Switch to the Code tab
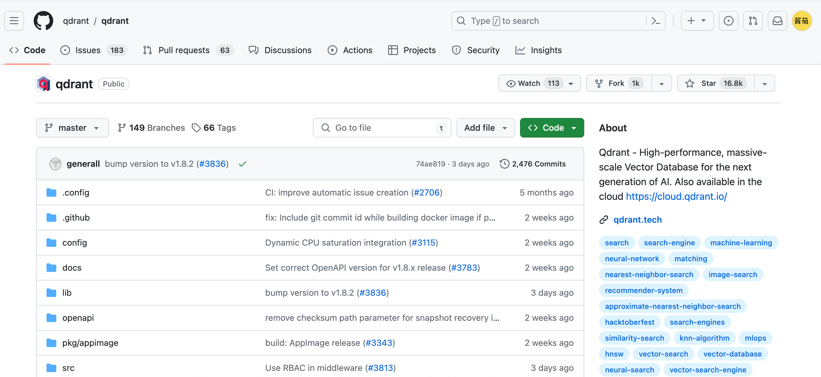 pyautogui.click(x=28, y=50)
